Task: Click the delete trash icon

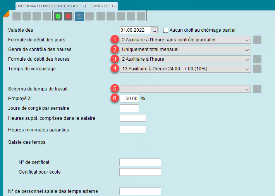Action: point(47,16)
